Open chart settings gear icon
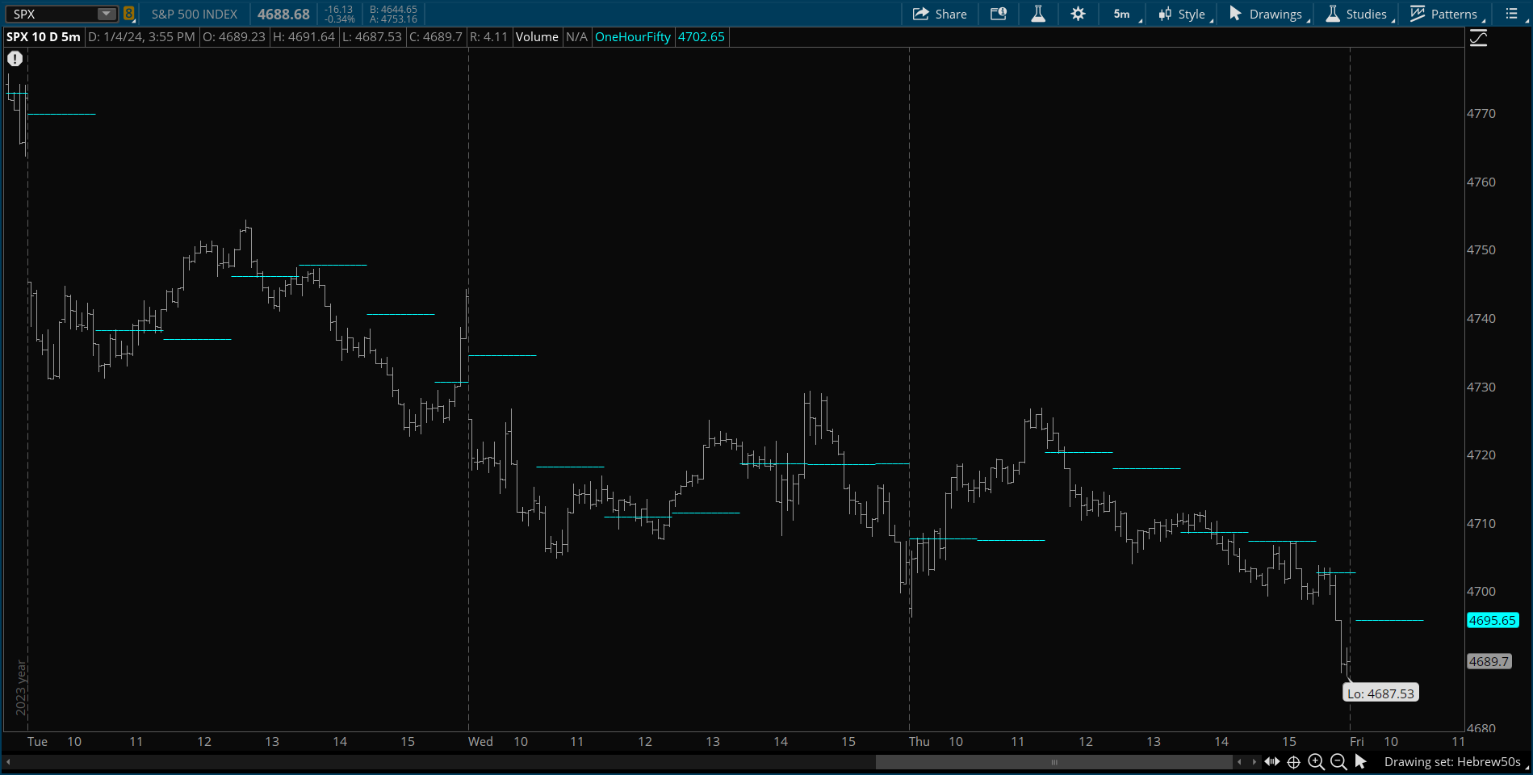The width and height of the screenshot is (1533, 775). coord(1078,14)
